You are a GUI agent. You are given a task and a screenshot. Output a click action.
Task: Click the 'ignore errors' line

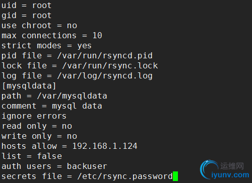34,116
